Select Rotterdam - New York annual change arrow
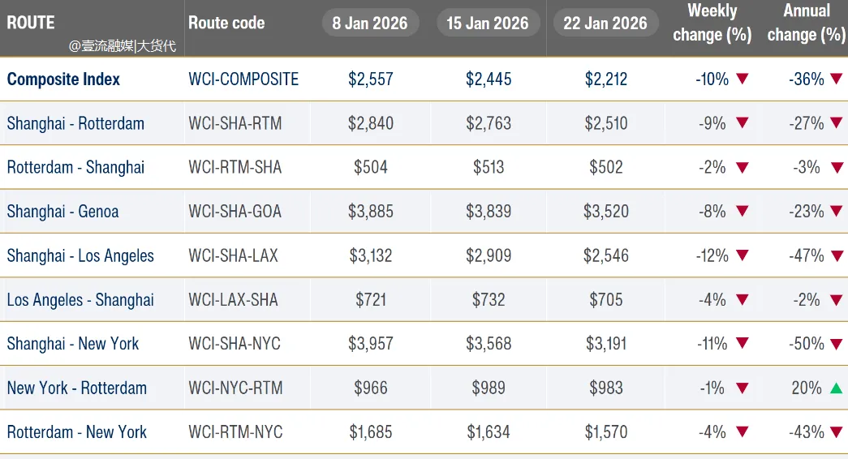The image size is (848, 459). [x=837, y=431]
